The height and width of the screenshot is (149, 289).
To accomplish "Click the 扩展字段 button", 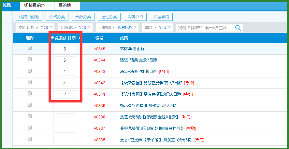I will (162, 17).
